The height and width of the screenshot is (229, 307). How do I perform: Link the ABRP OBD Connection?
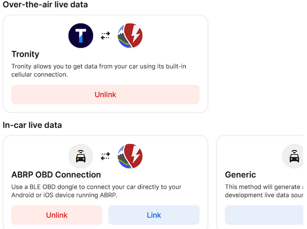(154, 215)
